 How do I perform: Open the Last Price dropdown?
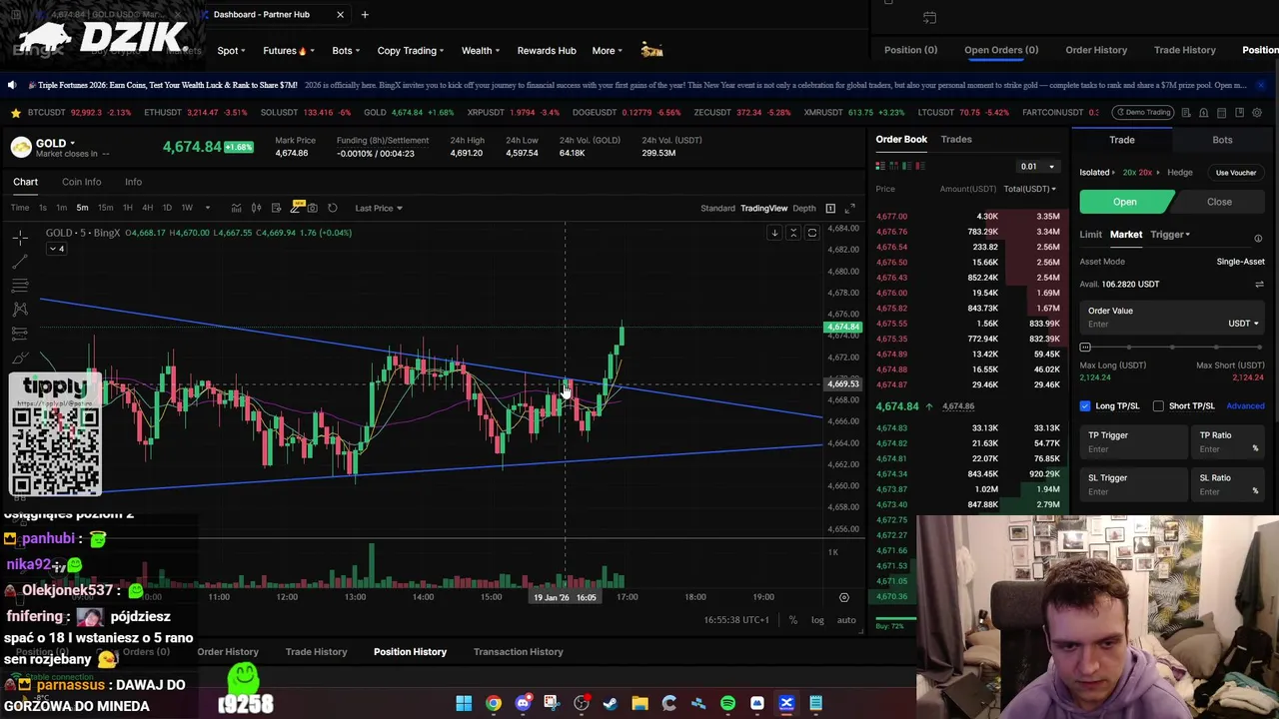(379, 208)
